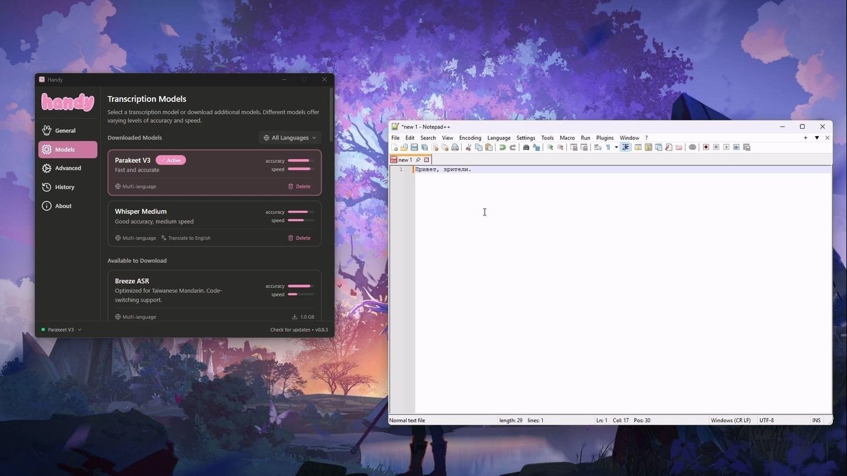Click the Check for updates link
This screenshot has width=847, height=476.
290,330
